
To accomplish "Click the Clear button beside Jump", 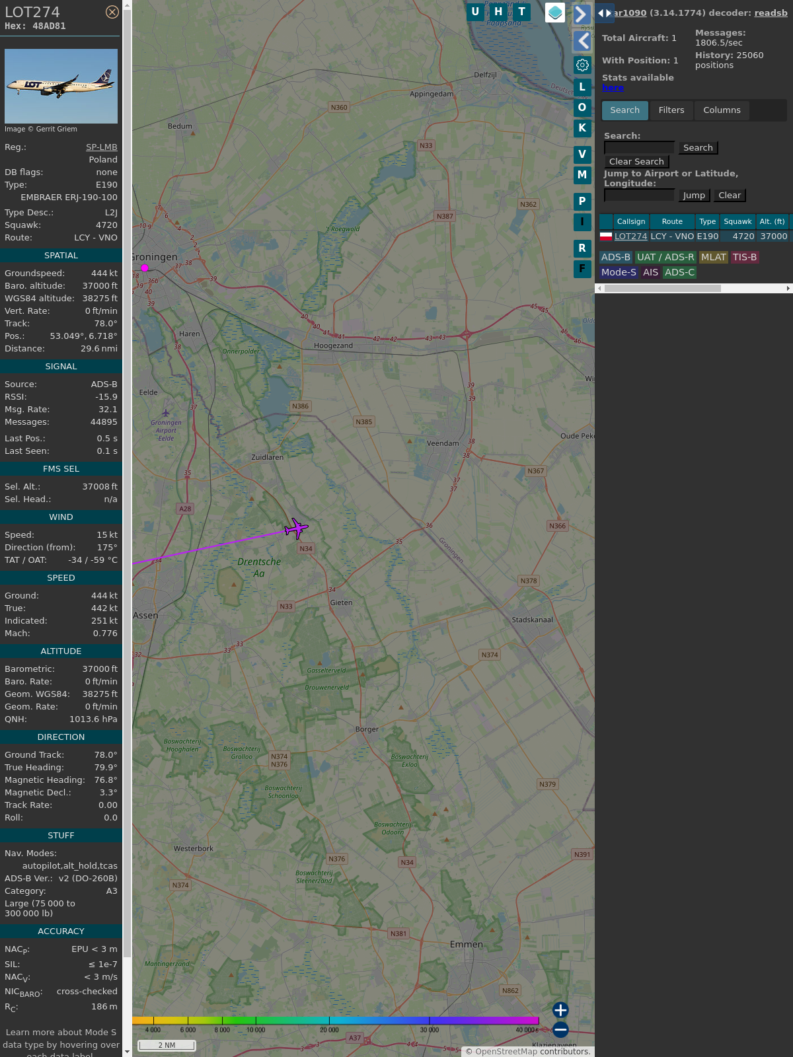I will click(730, 196).
